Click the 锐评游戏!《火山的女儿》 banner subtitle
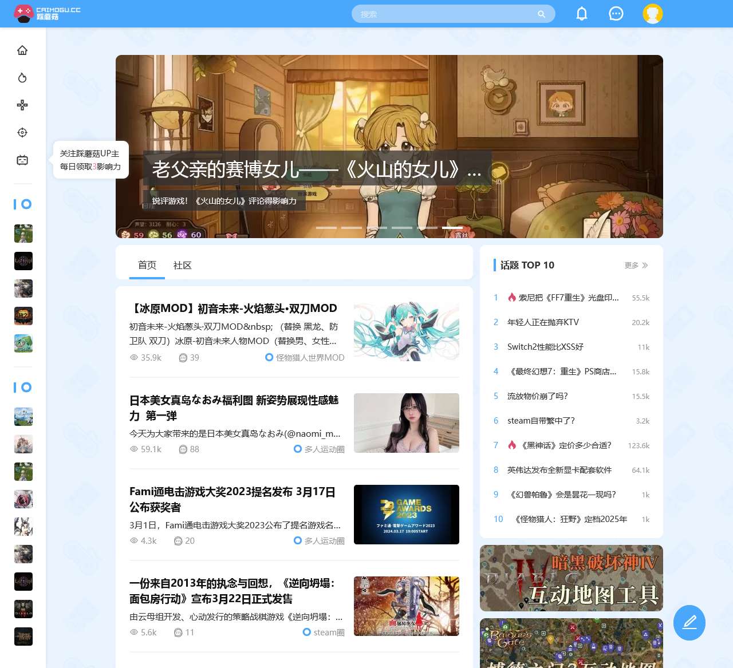733x668 pixels. 224,201
